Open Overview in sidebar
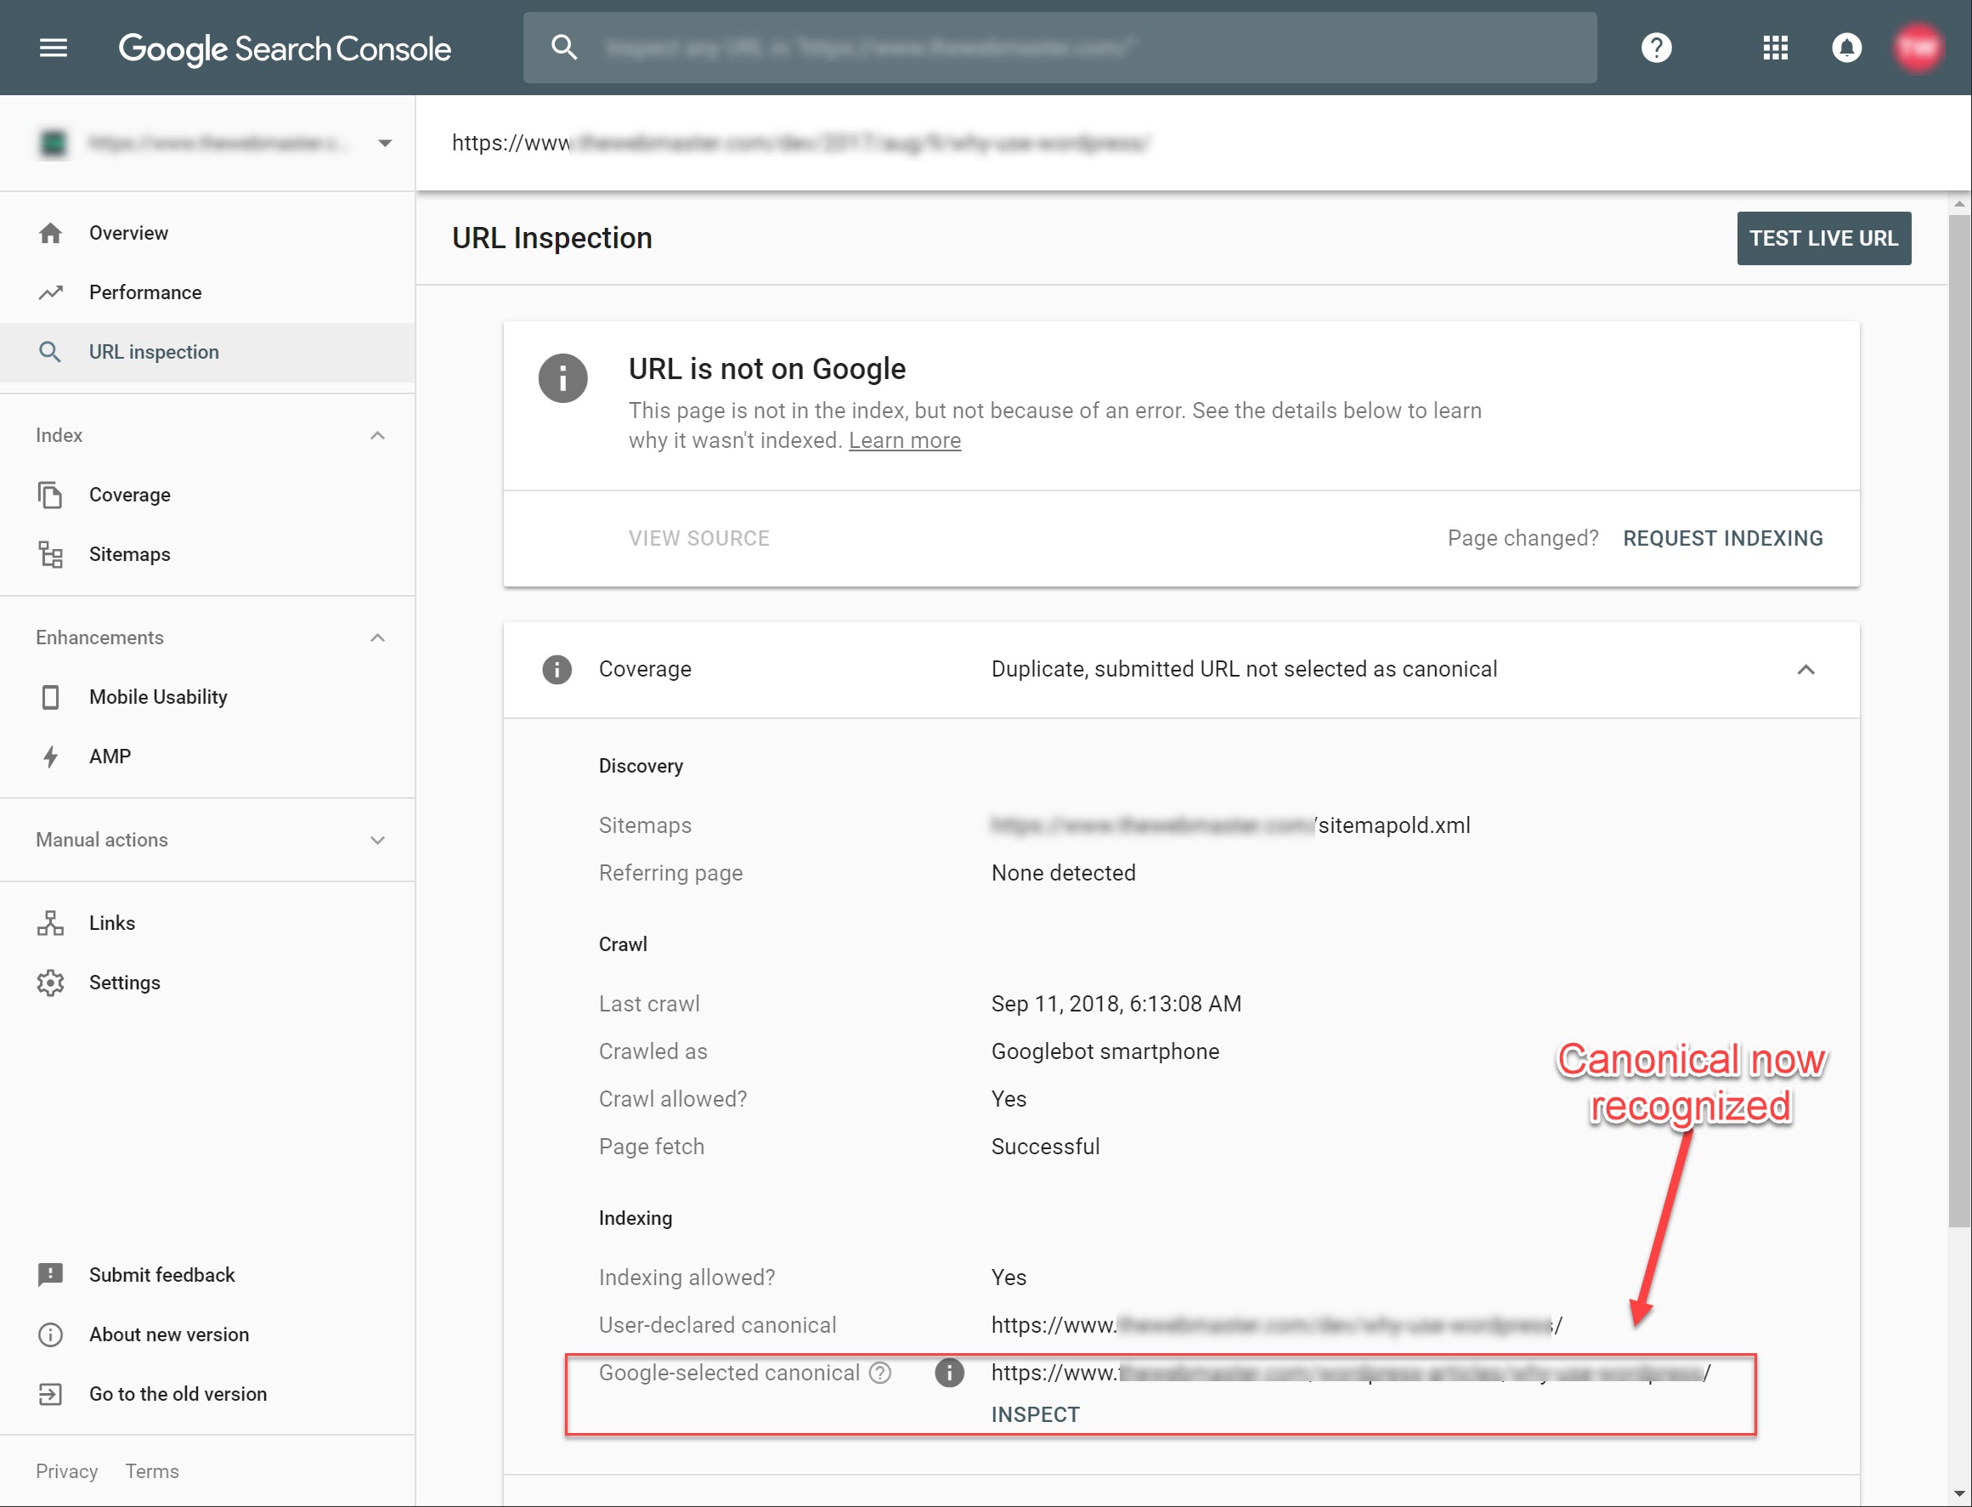 point(207,233)
